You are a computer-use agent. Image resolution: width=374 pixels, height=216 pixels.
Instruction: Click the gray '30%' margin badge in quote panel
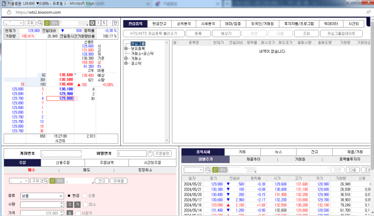pos(54,23)
